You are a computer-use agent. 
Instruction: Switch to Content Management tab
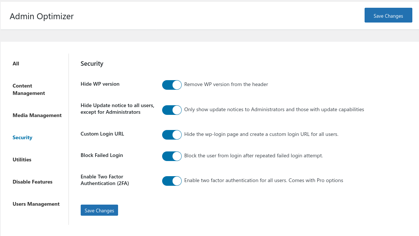point(29,89)
